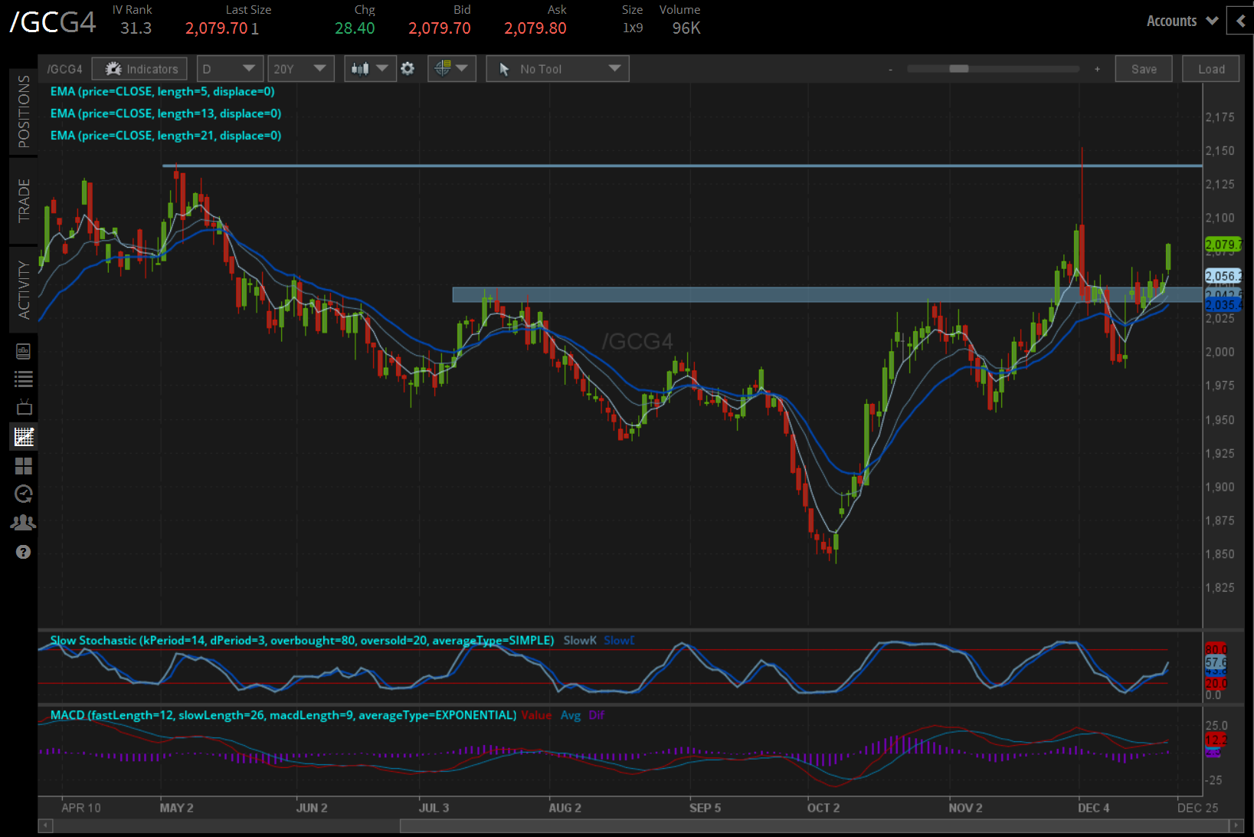Open the No Tool drawing dropdown
Screen dimensions: 1254x837
[x=558, y=69]
